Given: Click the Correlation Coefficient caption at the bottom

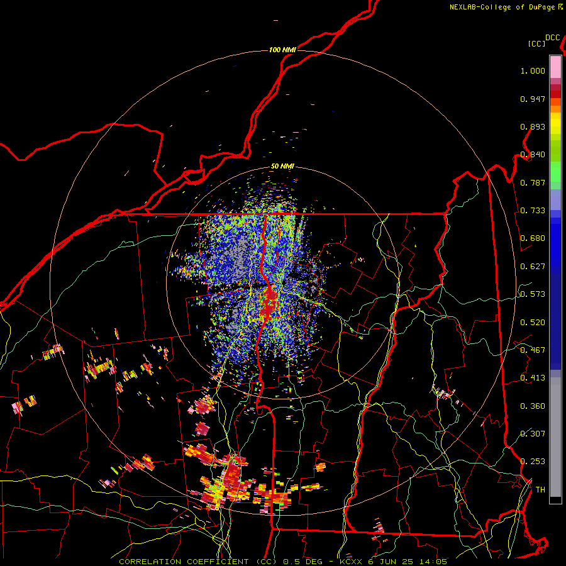Looking at the screenshot, I should point(282,562).
